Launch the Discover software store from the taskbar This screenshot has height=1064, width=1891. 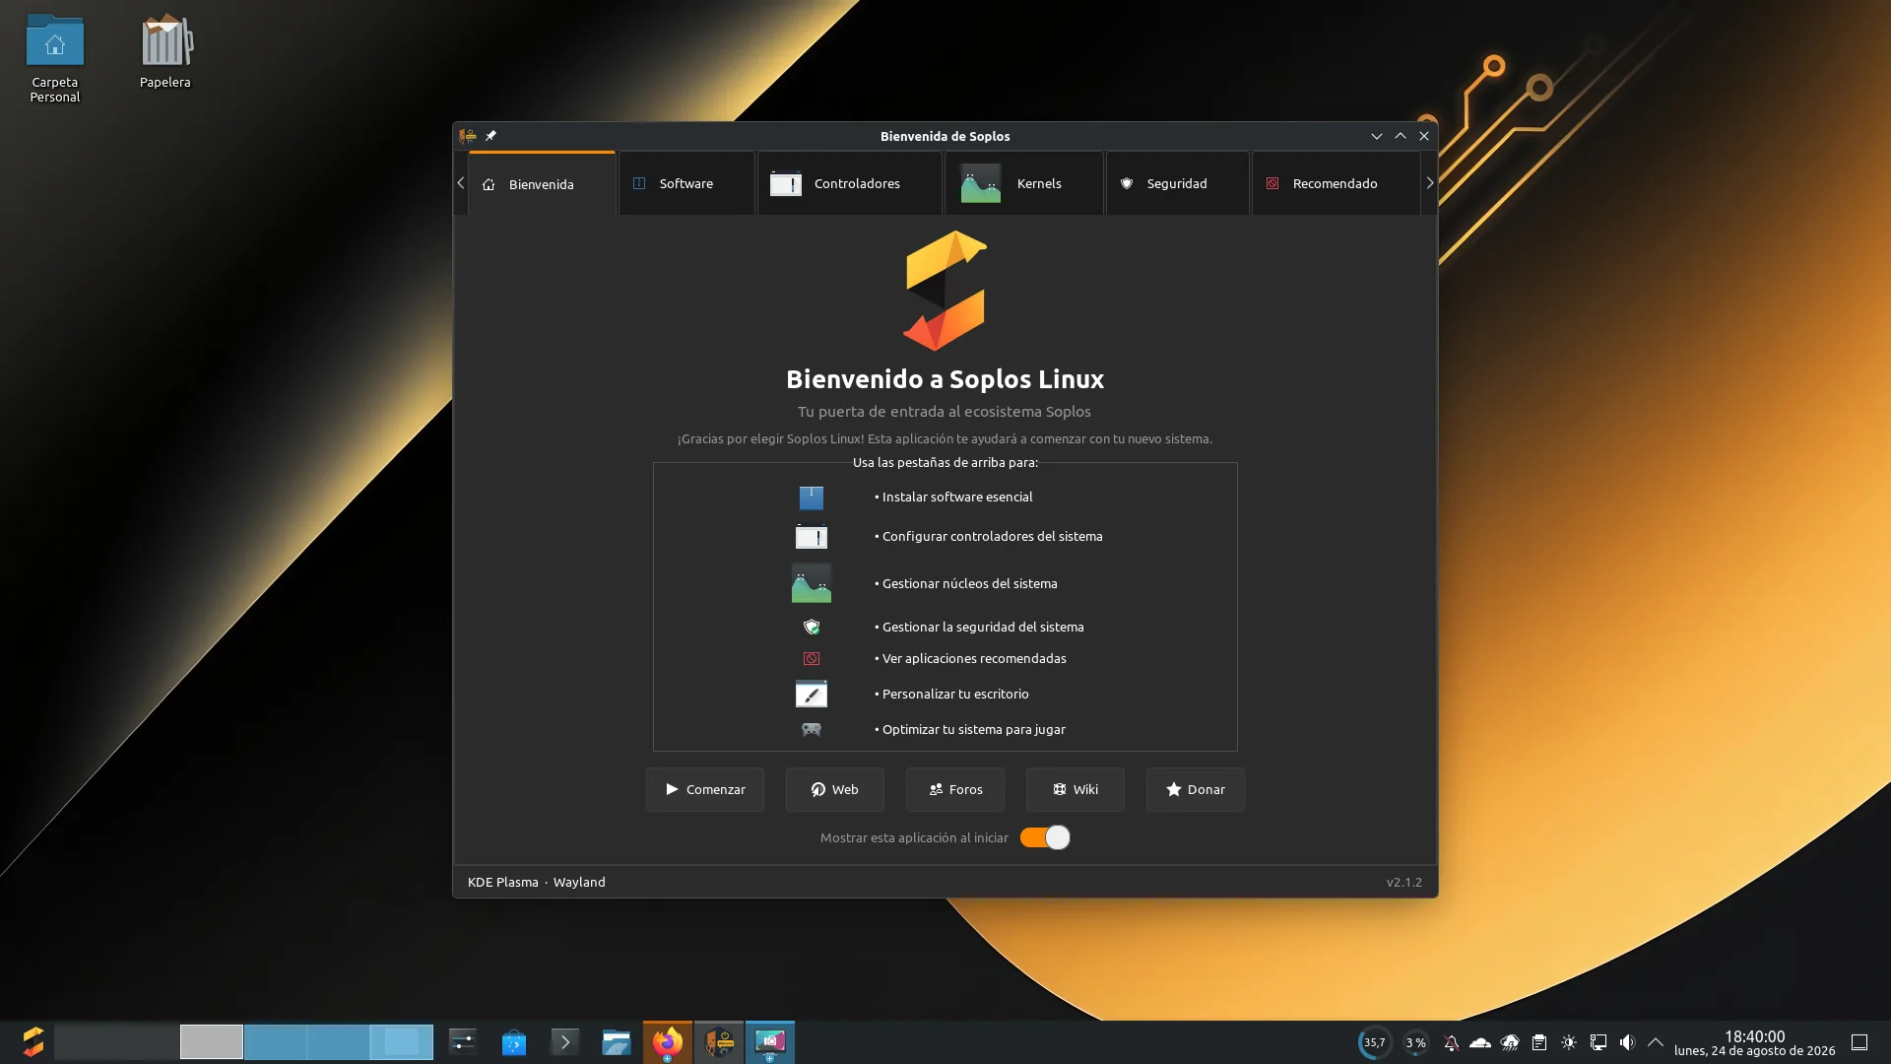514,1042
